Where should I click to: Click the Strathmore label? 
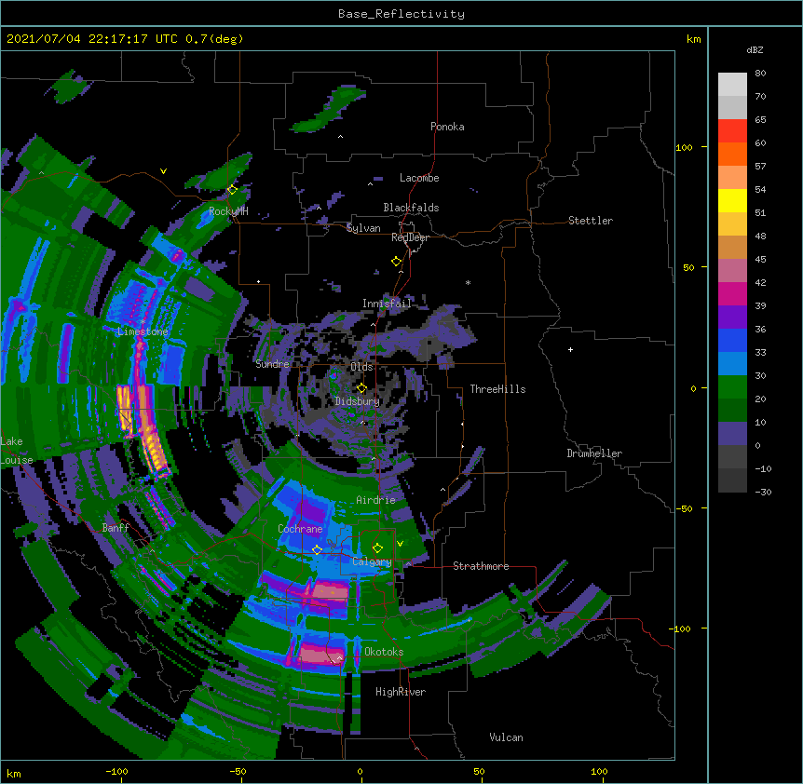point(481,566)
